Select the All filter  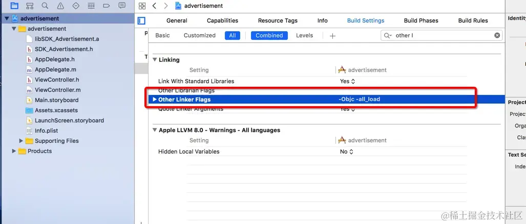(233, 35)
